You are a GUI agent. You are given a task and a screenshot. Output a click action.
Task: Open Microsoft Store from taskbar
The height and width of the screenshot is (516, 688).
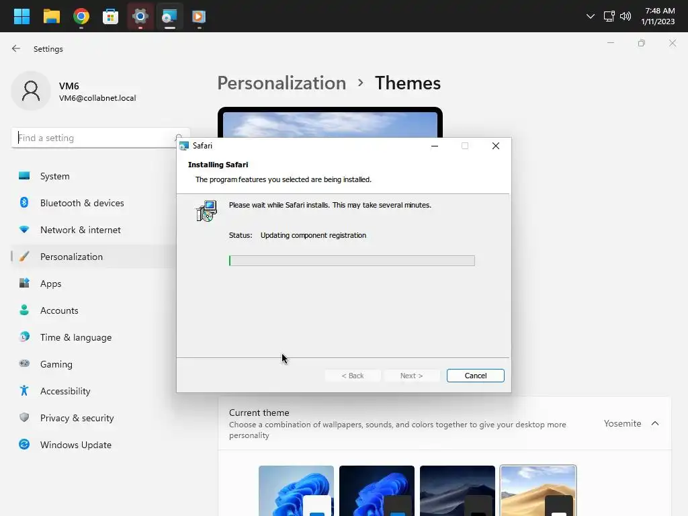click(111, 17)
